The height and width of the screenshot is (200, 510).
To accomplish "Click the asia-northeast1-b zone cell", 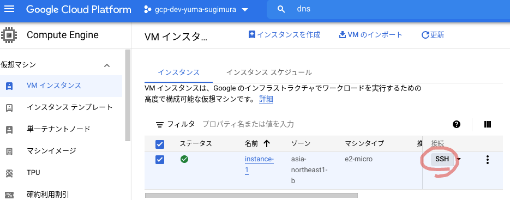I will click(x=309, y=170).
